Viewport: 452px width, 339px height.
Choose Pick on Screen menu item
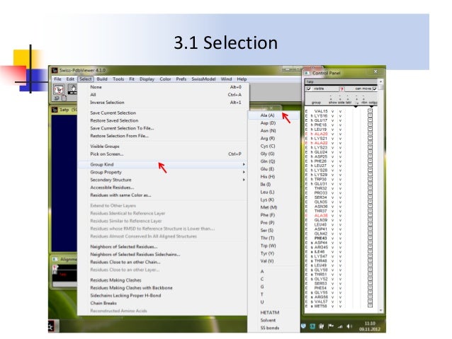[163, 154]
